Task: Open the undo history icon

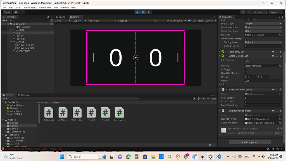Action: [243, 12]
